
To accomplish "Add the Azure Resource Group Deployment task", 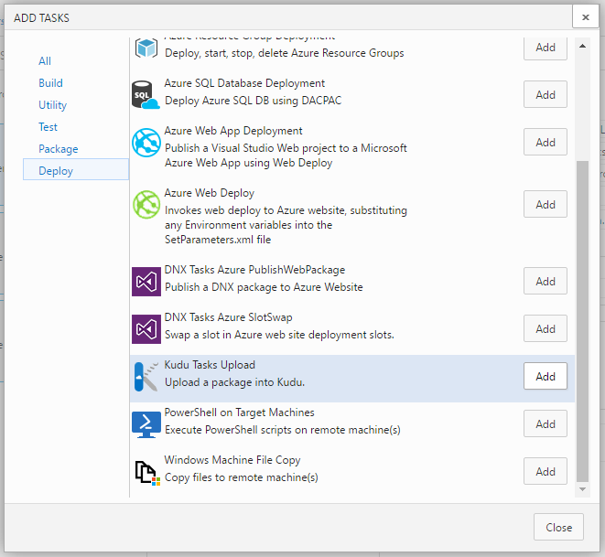I will [x=546, y=48].
